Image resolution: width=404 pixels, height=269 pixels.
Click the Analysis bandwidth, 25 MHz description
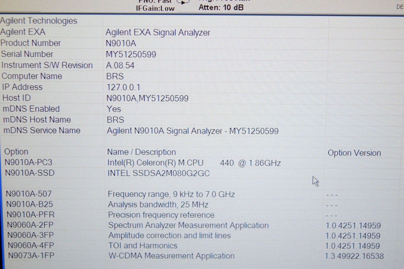(158, 205)
